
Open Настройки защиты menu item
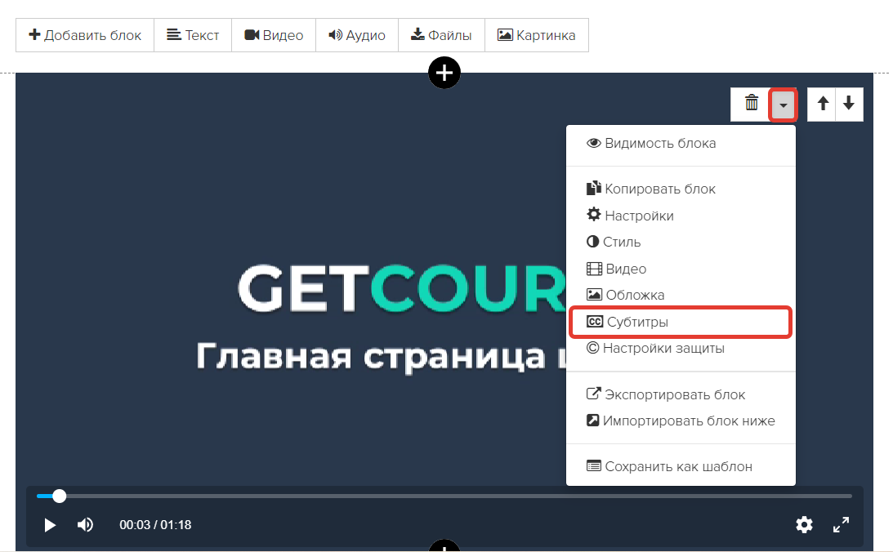coord(681,348)
